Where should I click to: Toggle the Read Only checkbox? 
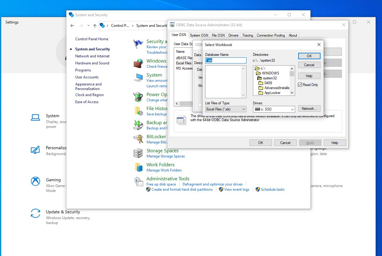click(300, 85)
